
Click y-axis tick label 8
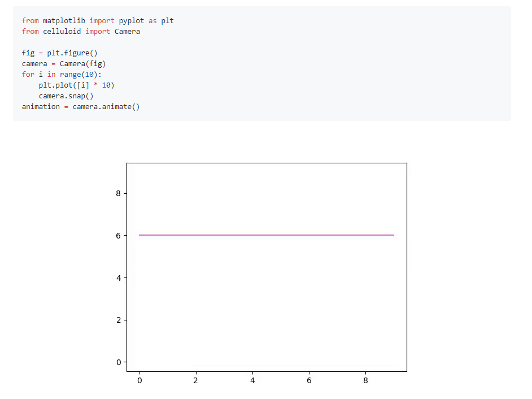tap(118, 193)
